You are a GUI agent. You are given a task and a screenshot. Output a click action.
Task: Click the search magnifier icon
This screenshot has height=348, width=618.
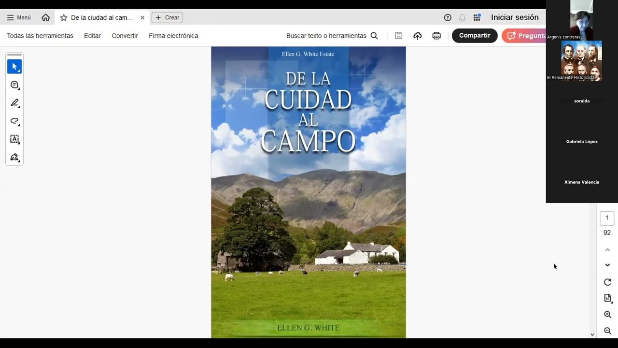coord(374,36)
